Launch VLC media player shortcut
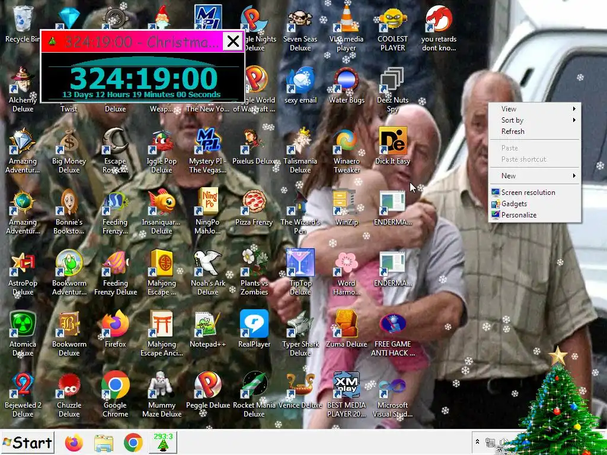The image size is (607, 455). [x=346, y=28]
